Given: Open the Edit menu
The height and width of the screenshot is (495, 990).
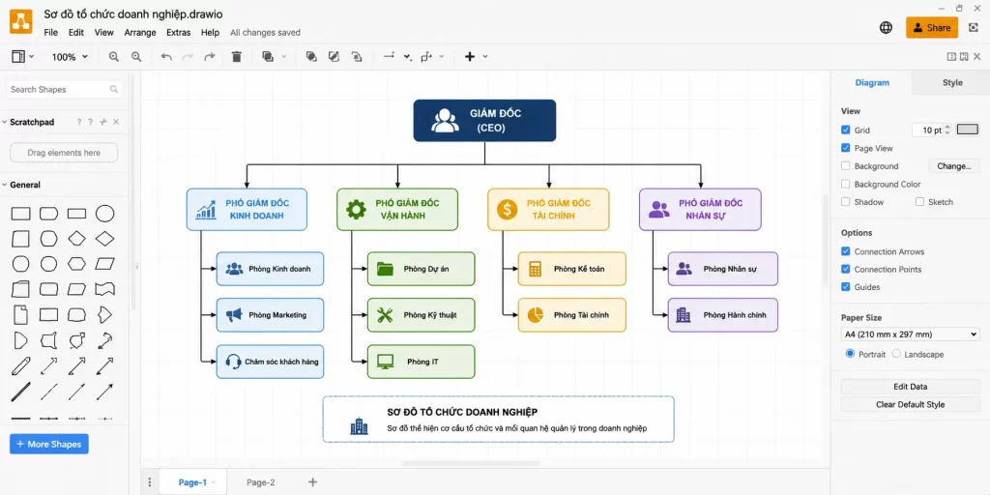Looking at the screenshot, I should click(75, 32).
